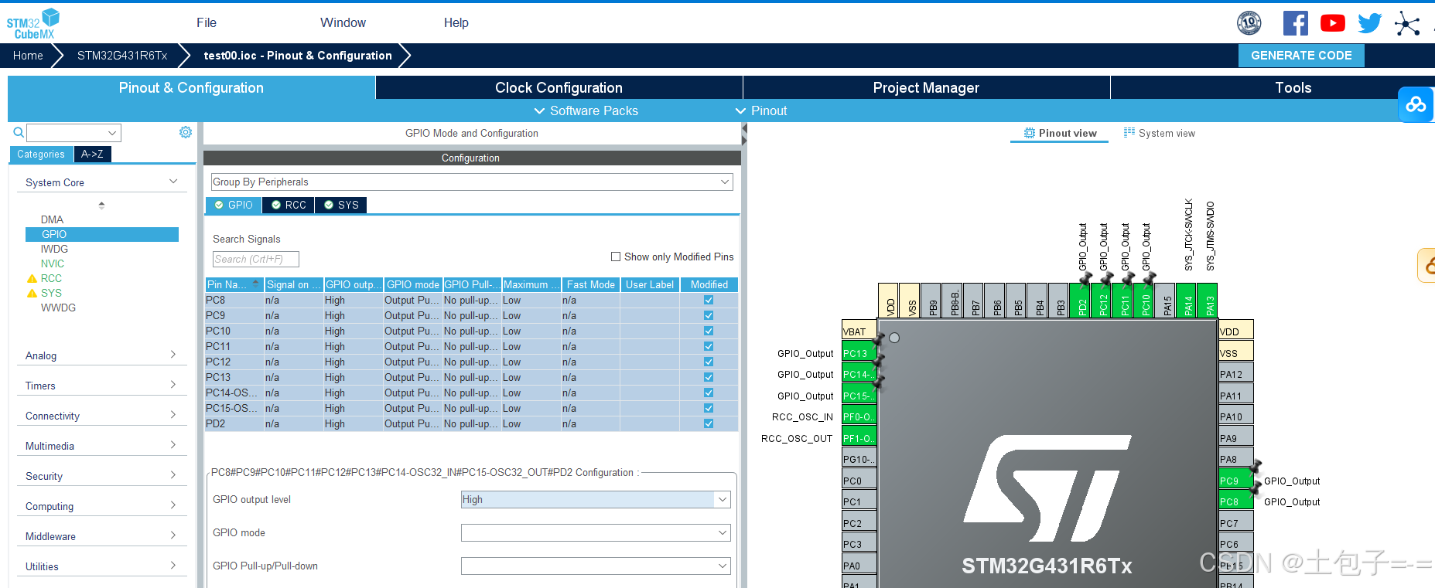The height and width of the screenshot is (588, 1435).
Task: Open the Software Packs dropdown menu
Action: (586, 110)
